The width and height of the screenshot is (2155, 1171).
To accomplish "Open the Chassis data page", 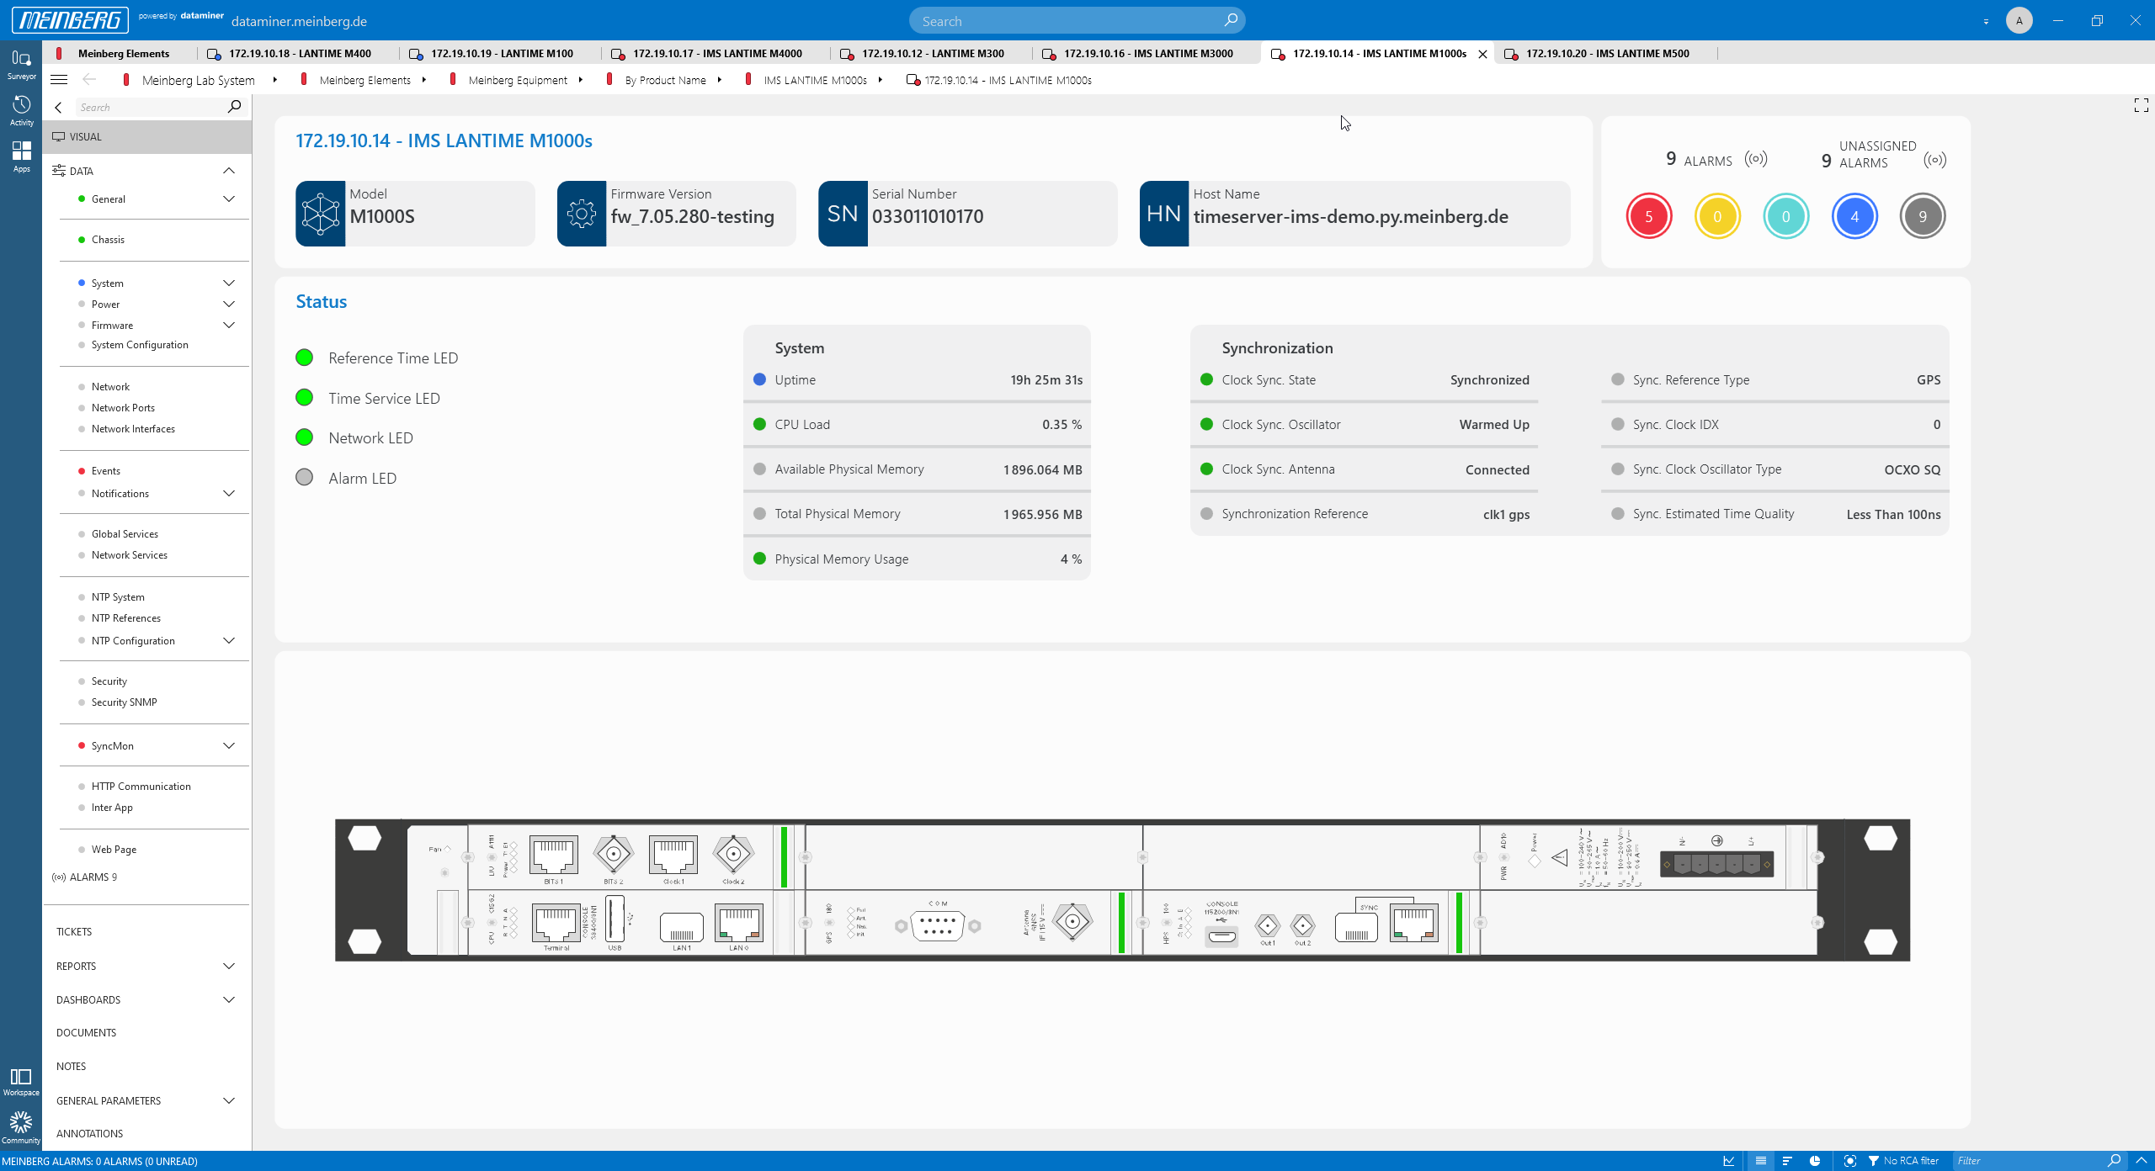I will pyautogui.click(x=108, y=240).
